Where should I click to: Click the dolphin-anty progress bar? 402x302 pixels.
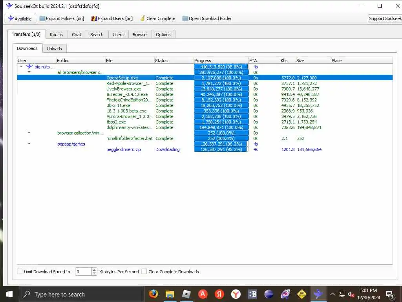click(221, 127)
